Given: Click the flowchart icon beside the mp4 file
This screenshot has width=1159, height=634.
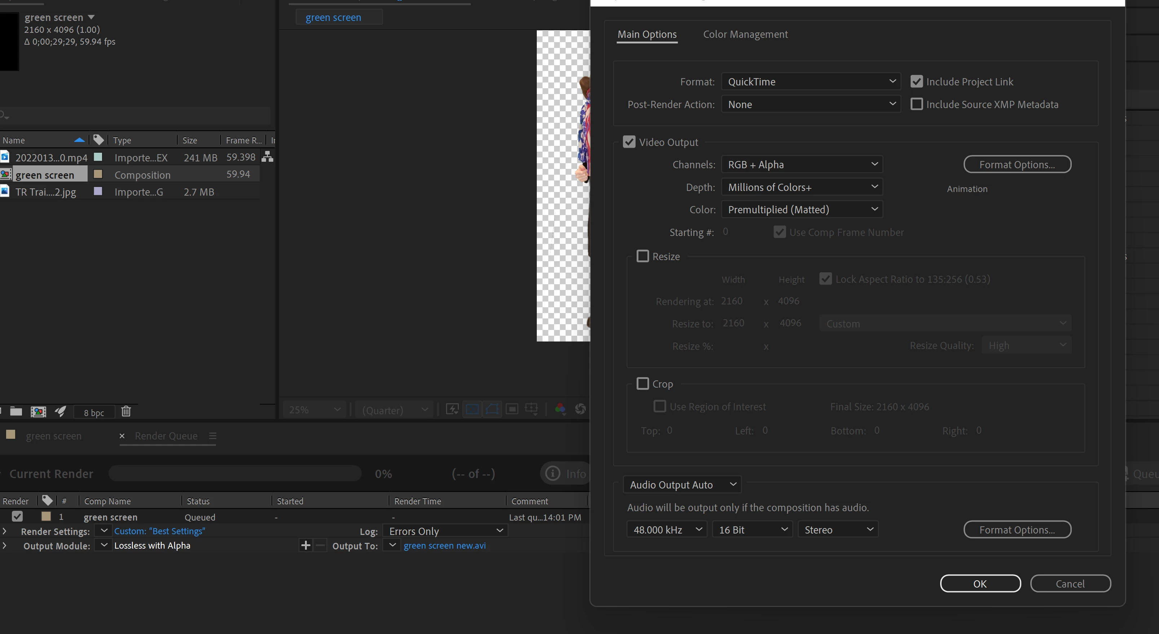Looking at the screenshot, I should (268, 157).
